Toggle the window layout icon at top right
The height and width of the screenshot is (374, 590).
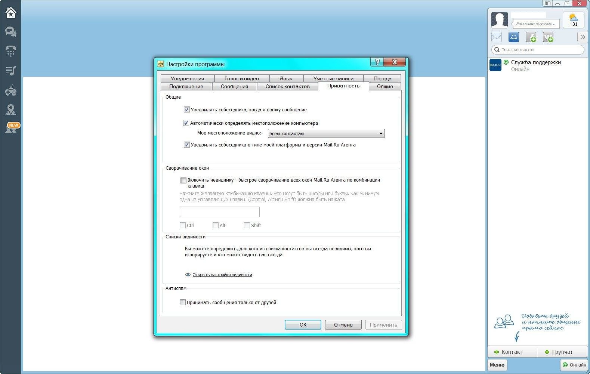(547, 3)
